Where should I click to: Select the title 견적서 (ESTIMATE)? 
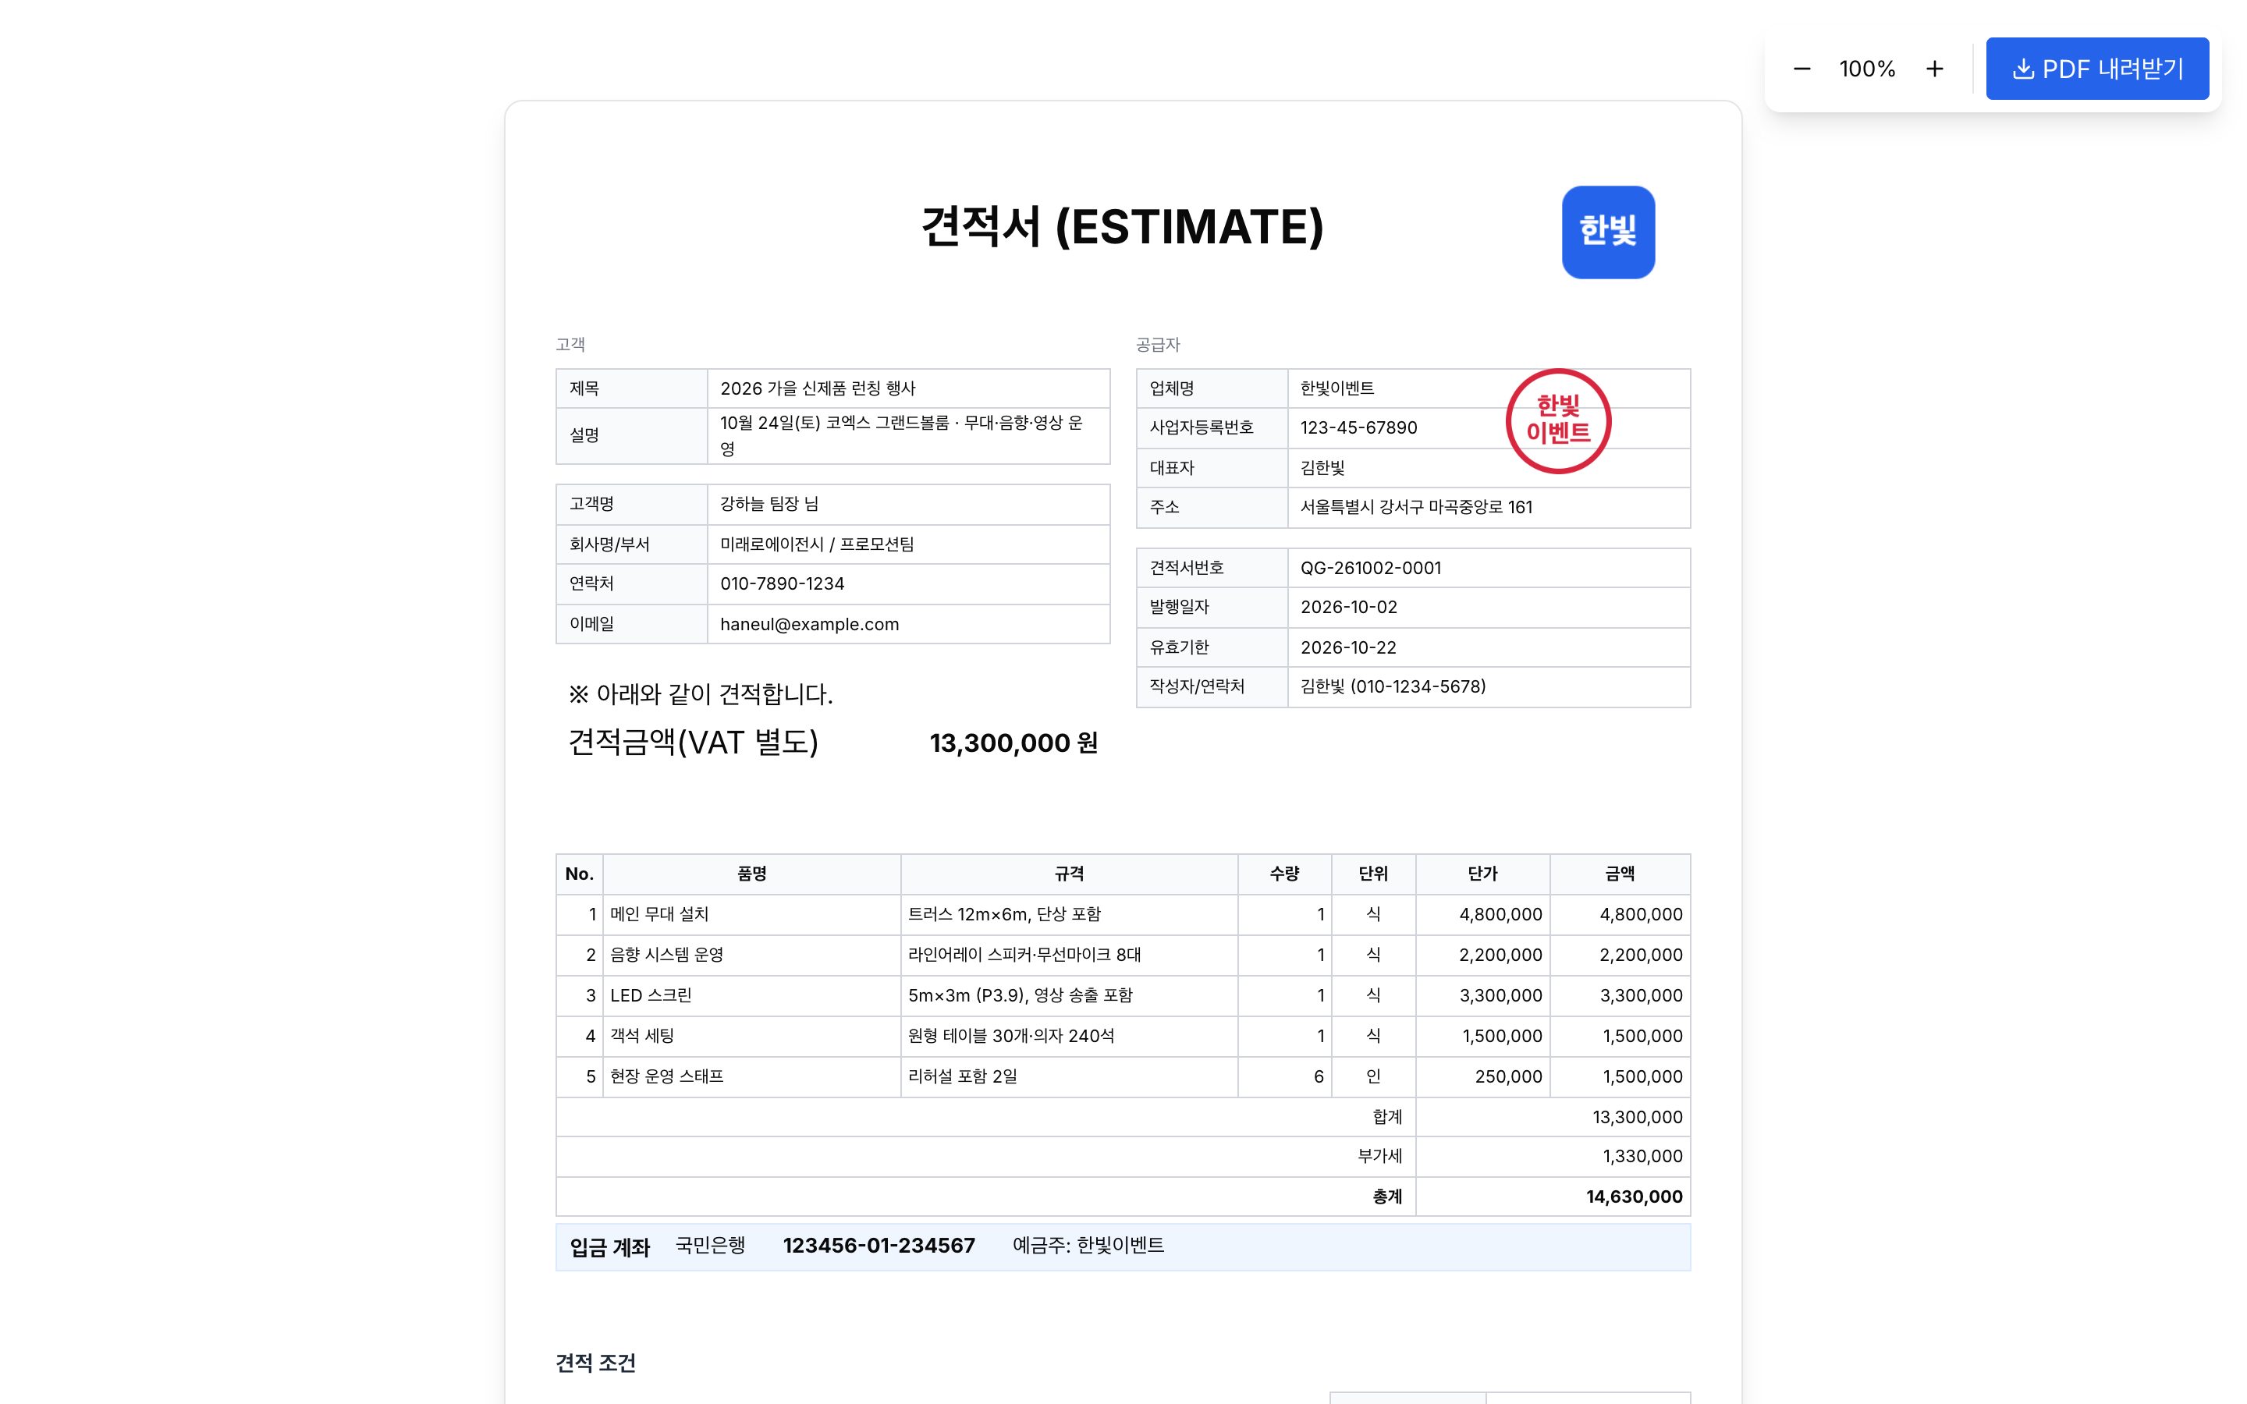[1123, 226]
